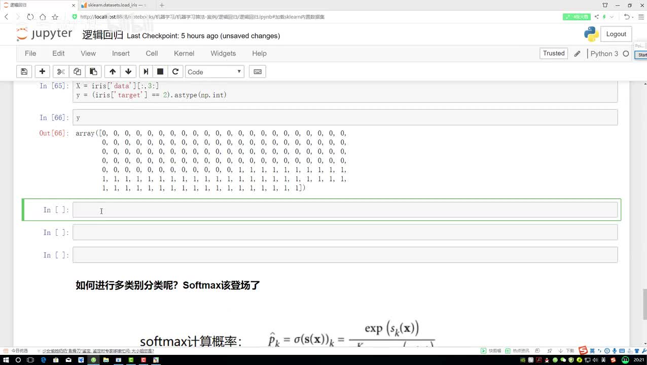Move selected cell down arrow
The width and height of the screenshot is (647, 365).
[x=128, y=72]
